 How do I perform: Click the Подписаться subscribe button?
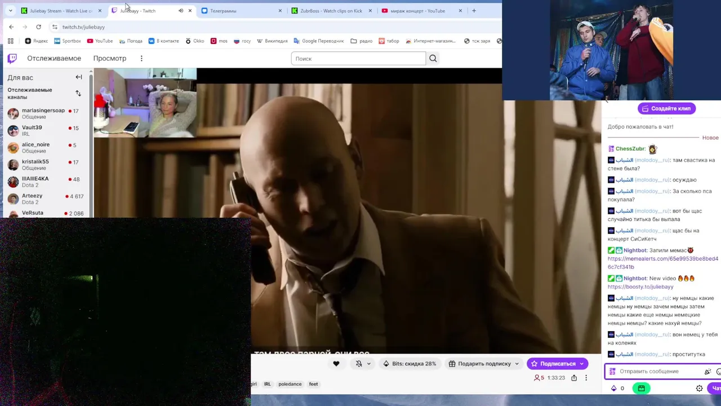pos(553,364)
